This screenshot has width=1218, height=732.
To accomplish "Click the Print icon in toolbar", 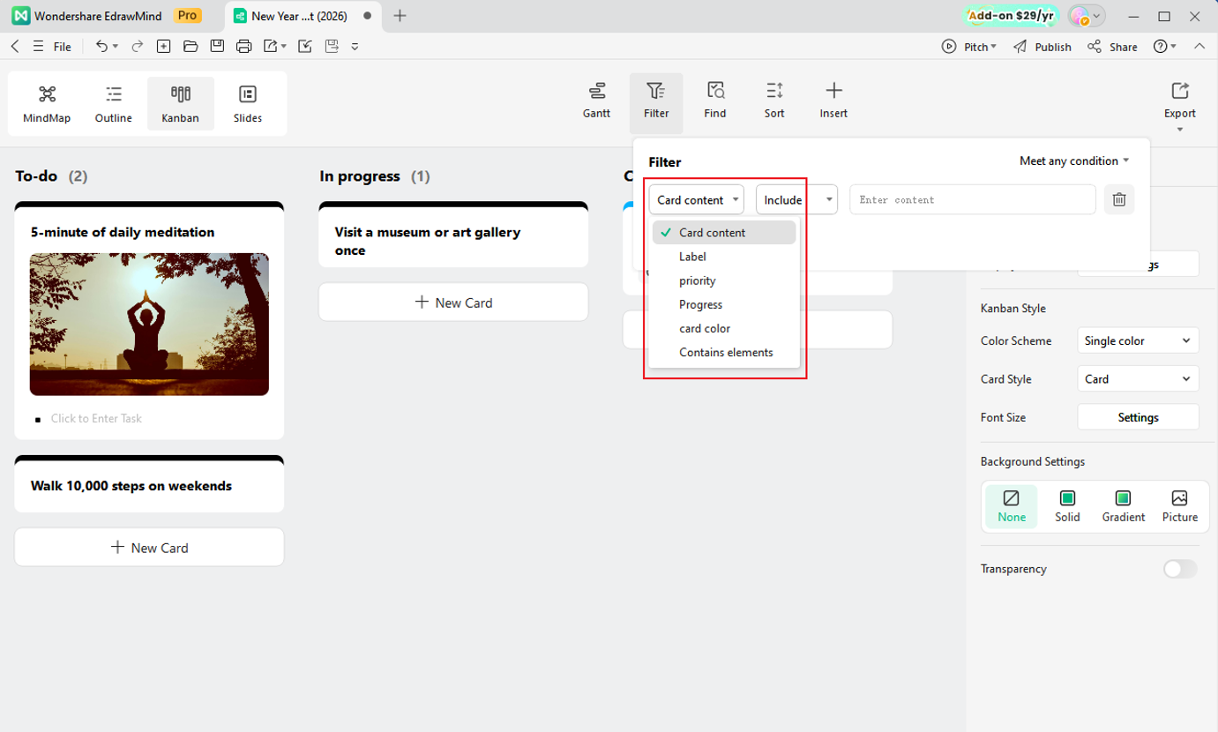I will [243, 47].
